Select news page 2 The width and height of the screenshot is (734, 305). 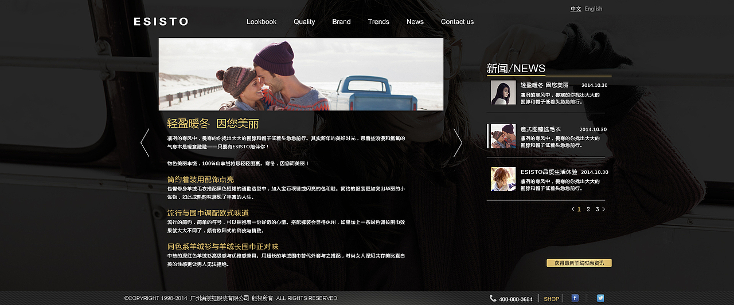(x=588, y=209)
